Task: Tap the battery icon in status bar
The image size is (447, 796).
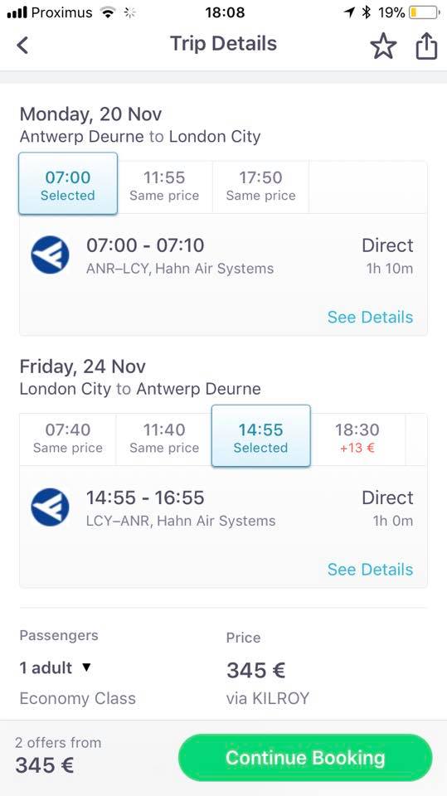Action: click(x=424, y=12)
